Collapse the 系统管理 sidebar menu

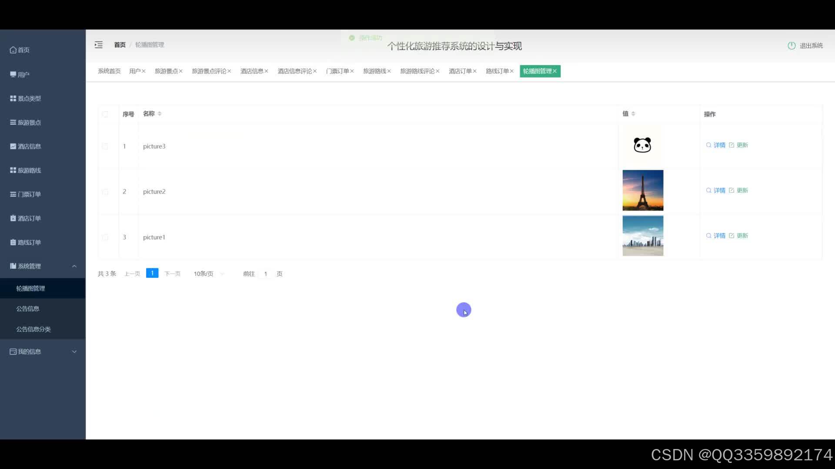pos(43,266)
